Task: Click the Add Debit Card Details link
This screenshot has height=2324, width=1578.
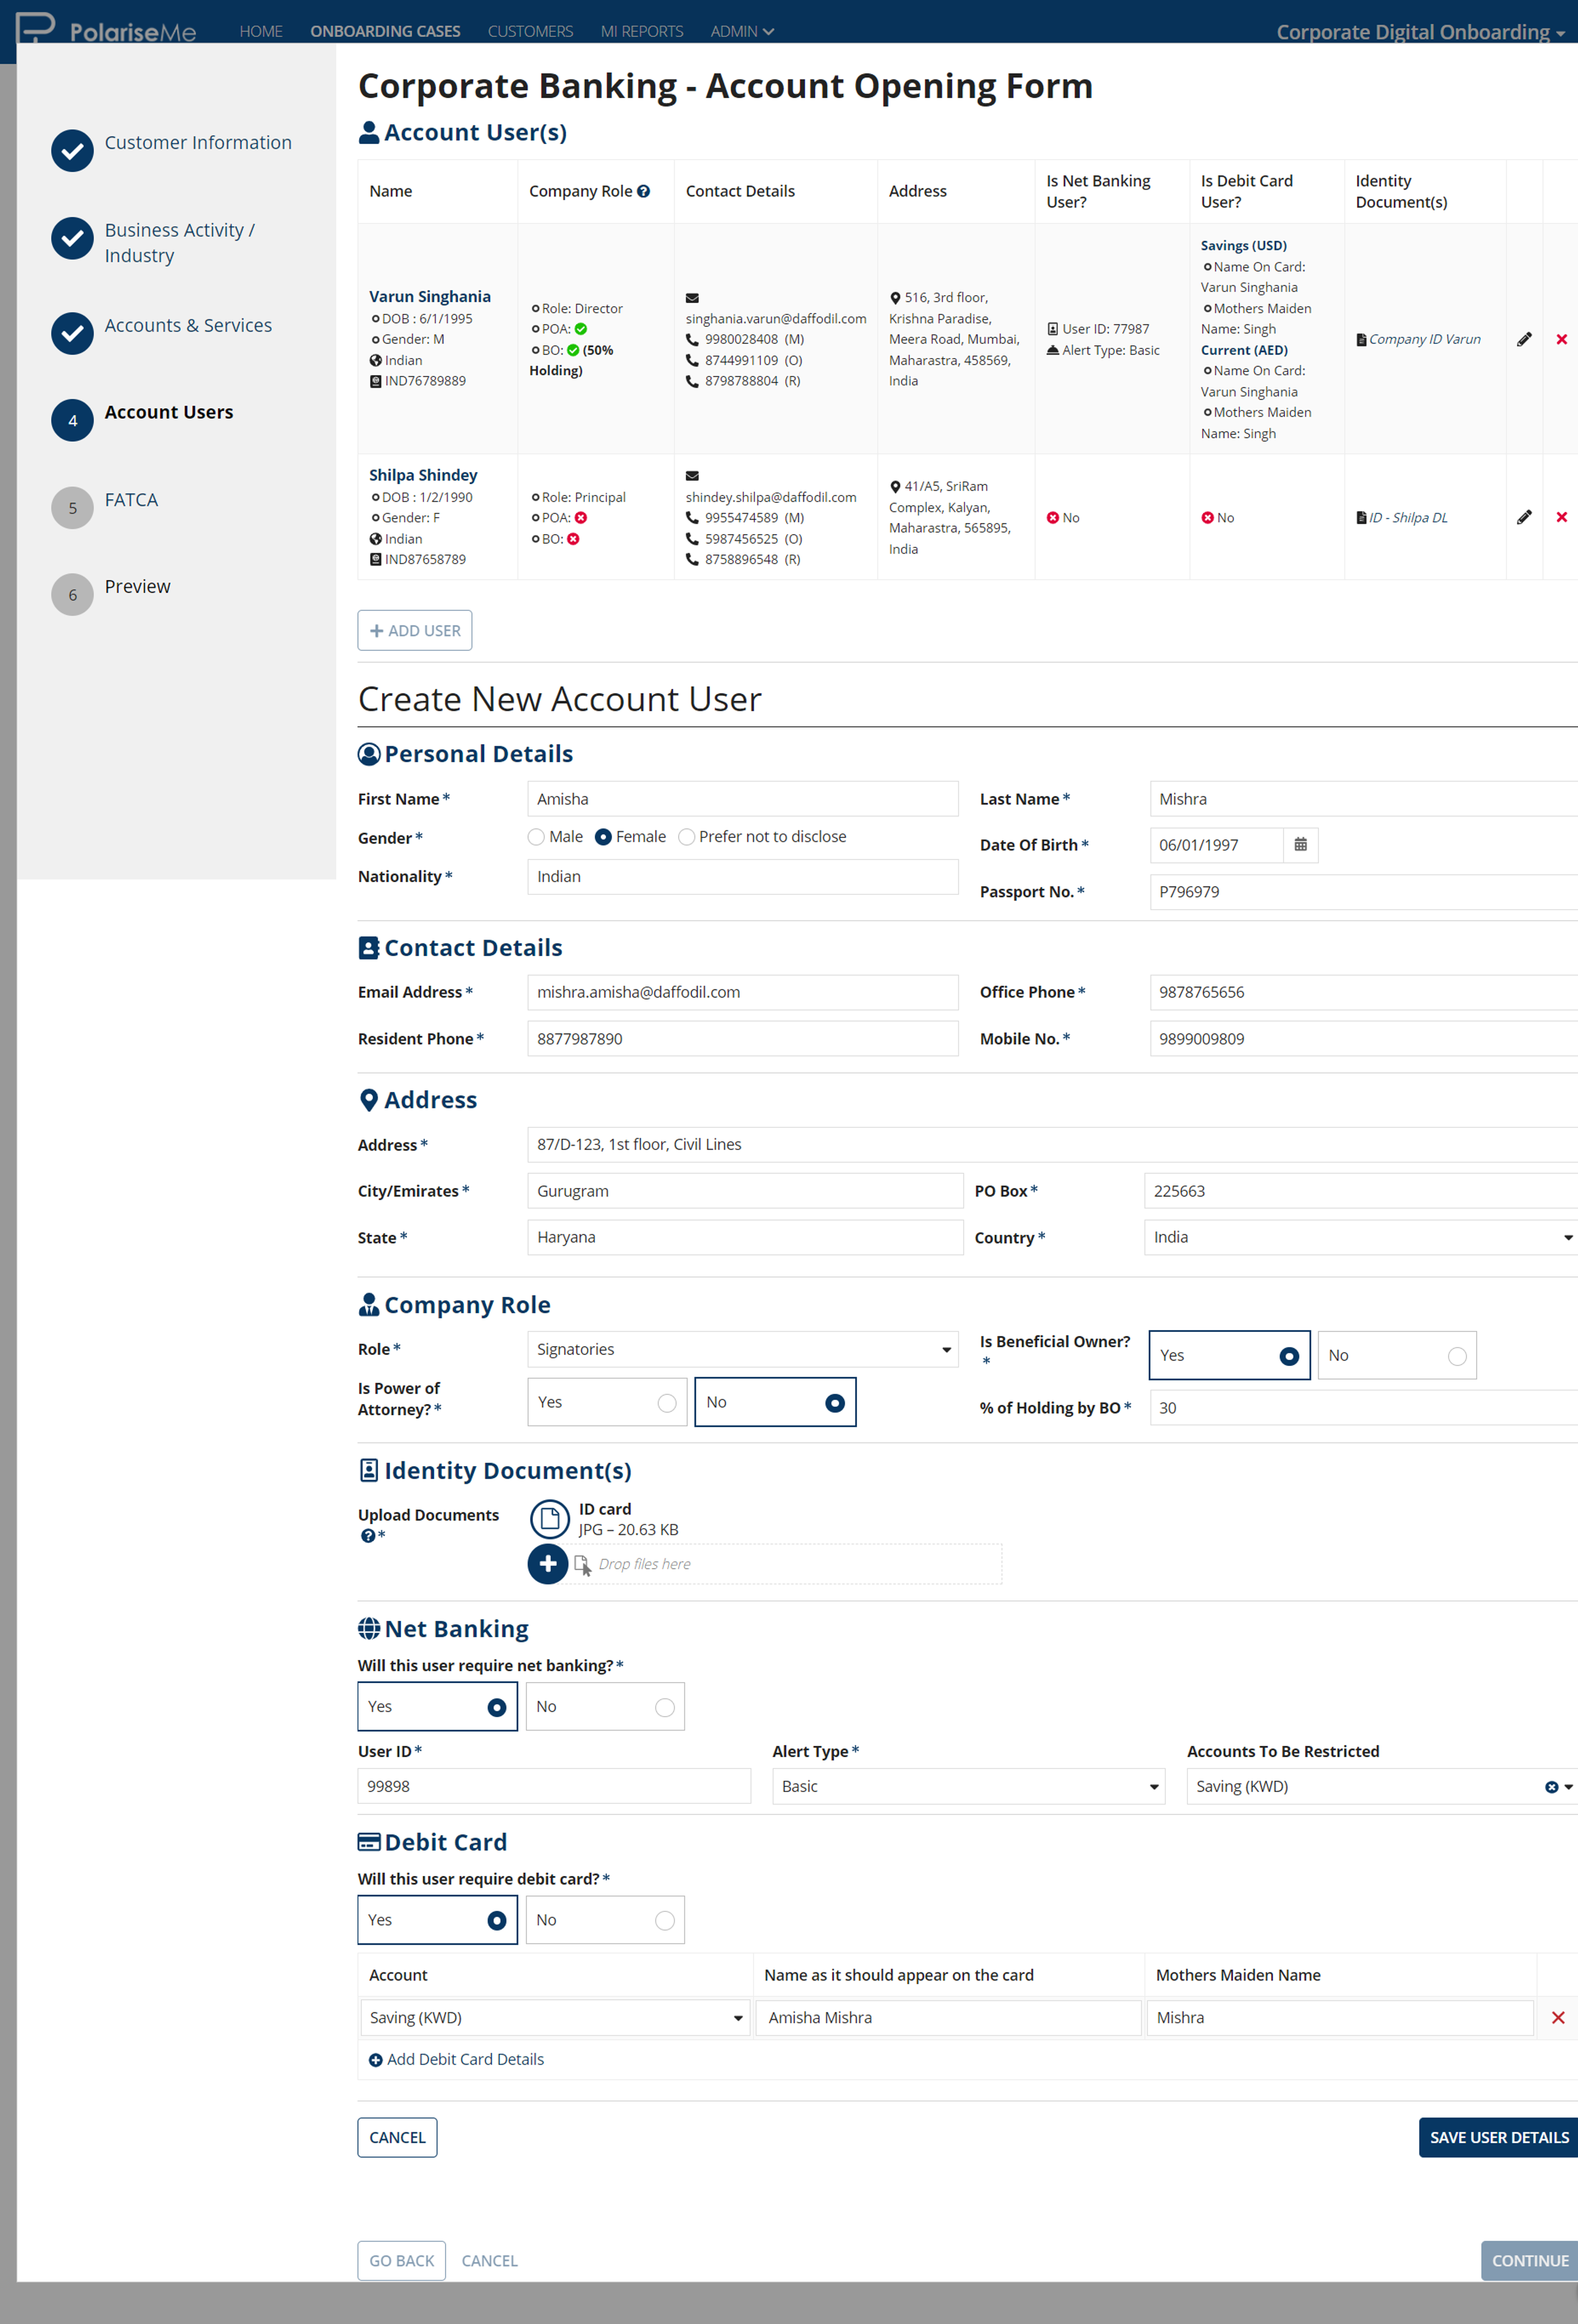Action: [x=465, y=2060]
